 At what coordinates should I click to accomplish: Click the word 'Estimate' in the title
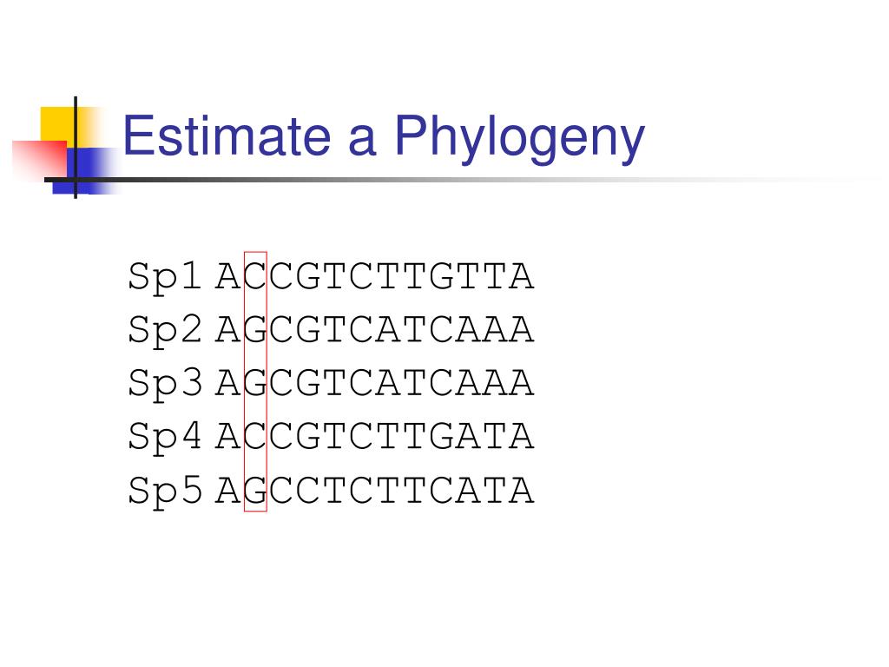tap(227, 136)
